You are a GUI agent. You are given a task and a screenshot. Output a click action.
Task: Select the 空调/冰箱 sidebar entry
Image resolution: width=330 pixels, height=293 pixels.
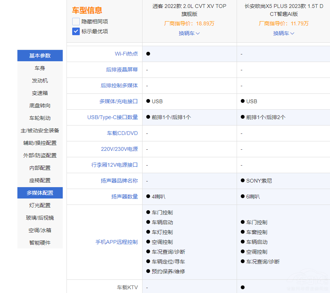pyautogui.click(x=40, y=230)
